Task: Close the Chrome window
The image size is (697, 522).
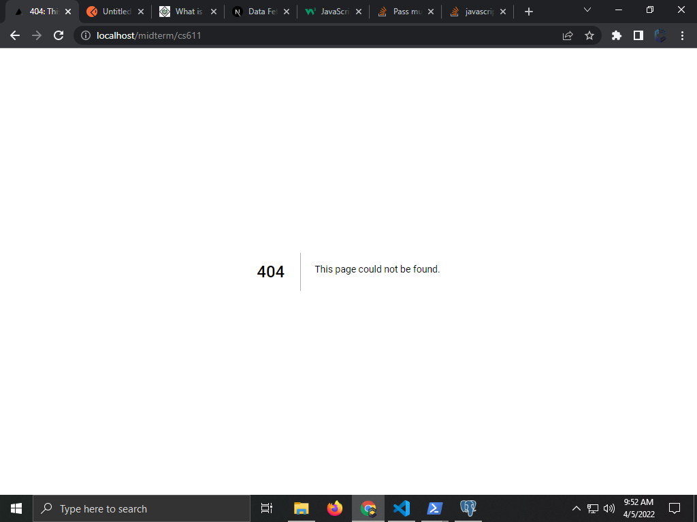Action: point(681,10)
